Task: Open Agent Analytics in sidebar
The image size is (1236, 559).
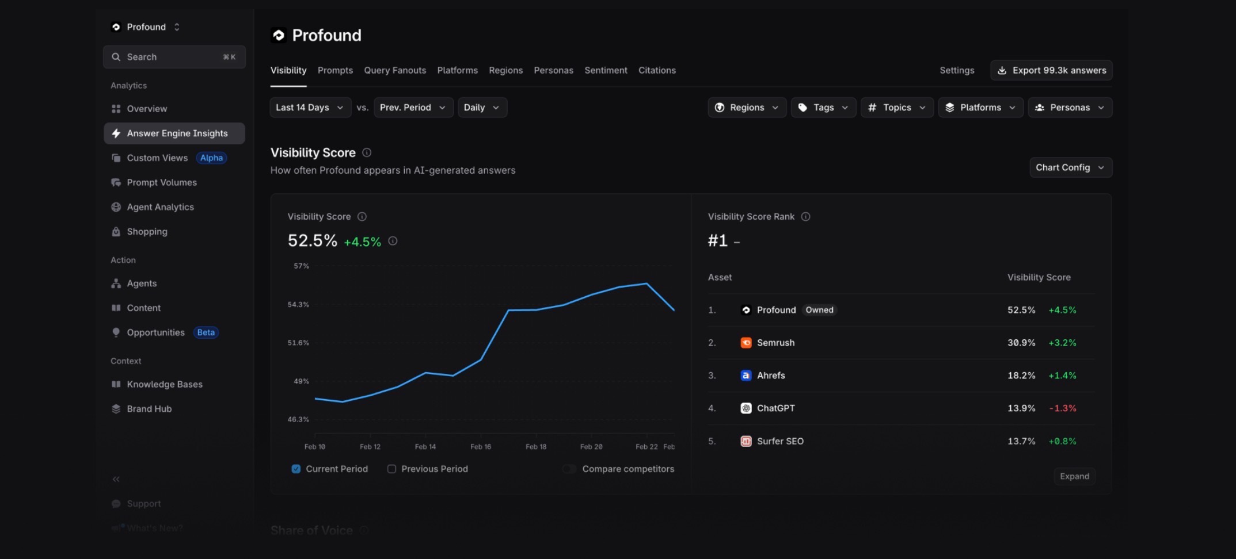Action: 174,207
